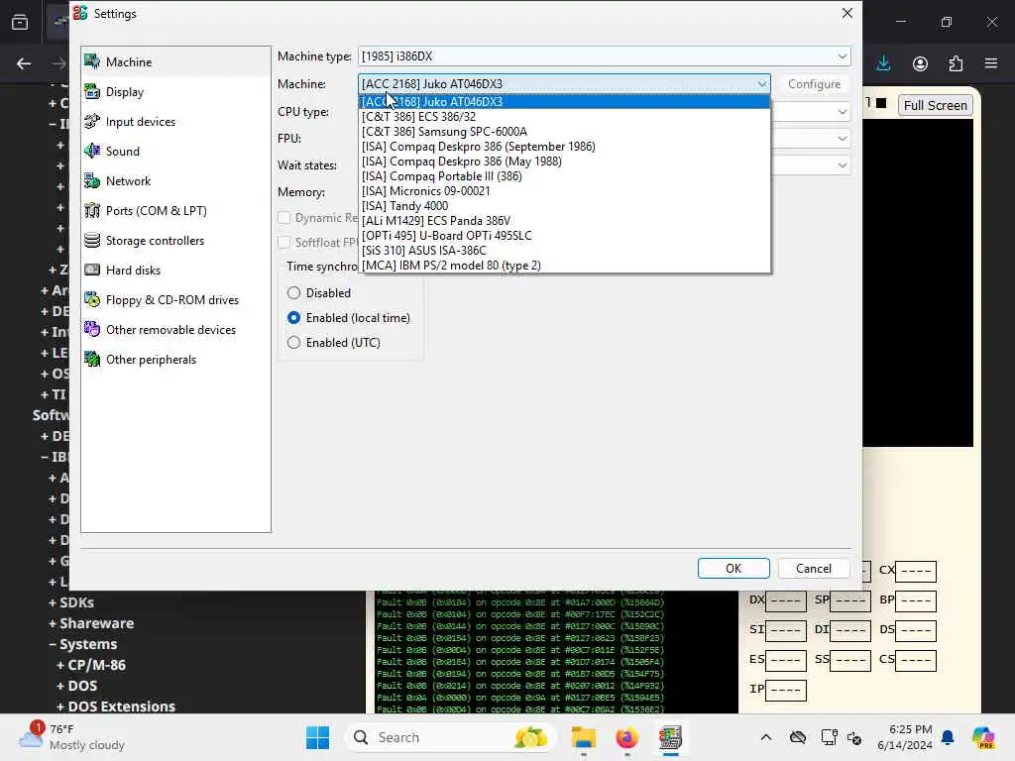
Task: Open the Copilot preview icon
Action: (983, 737)
